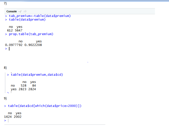Select the cell value 2824
Screen dimensions: 169x133
(32, 89)
